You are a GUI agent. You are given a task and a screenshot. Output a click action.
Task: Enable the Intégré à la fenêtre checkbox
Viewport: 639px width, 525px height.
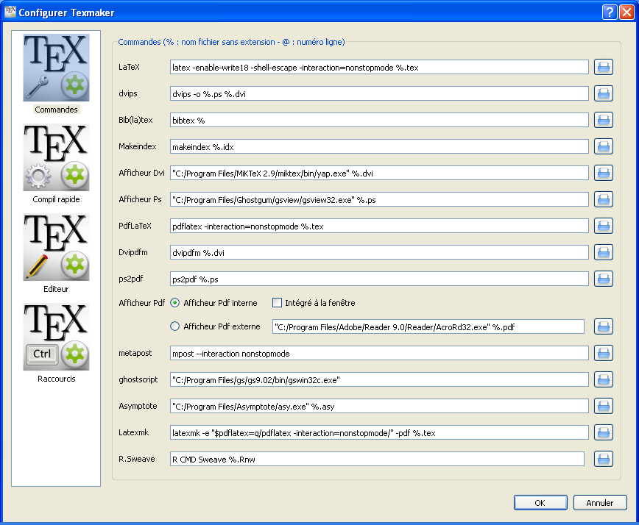pos(278,302)
